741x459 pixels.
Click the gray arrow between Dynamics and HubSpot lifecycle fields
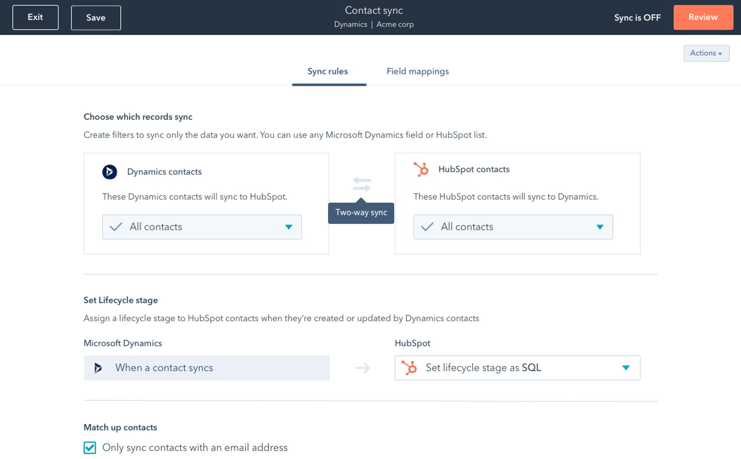click(363, 368)
